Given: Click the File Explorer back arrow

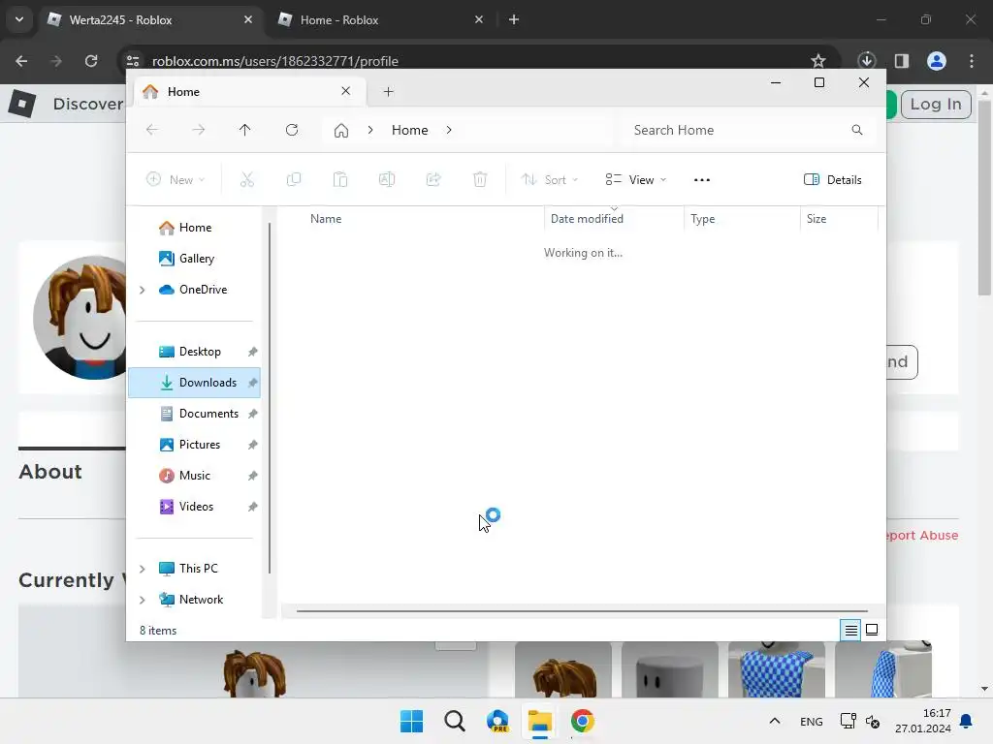Looking at the screenshot, I should point(152,130).
